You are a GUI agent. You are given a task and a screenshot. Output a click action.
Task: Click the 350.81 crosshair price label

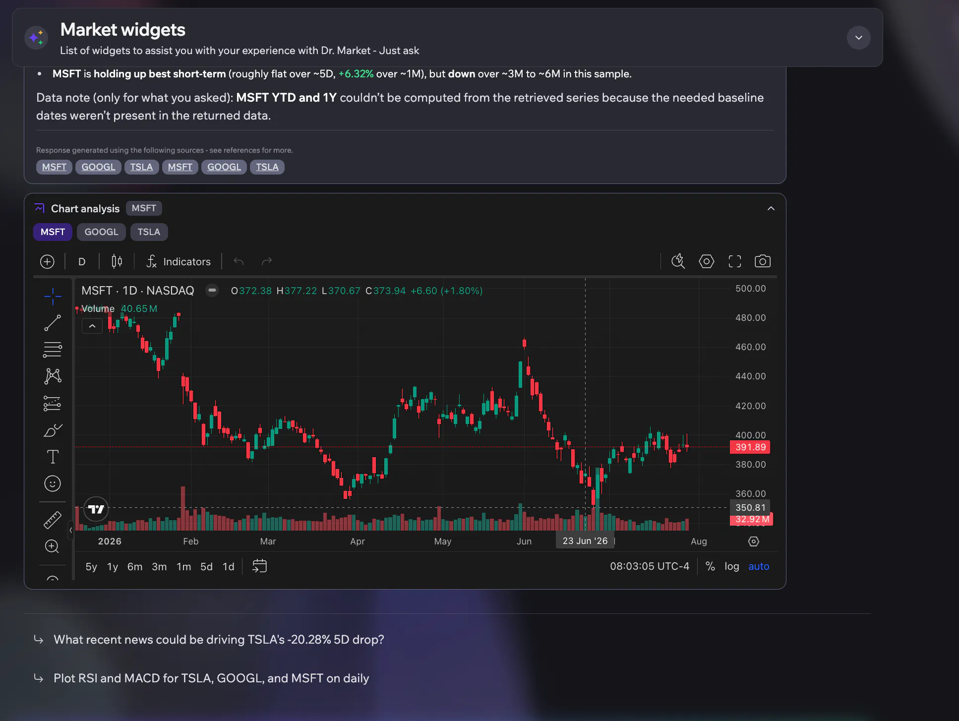pos(750,508)
